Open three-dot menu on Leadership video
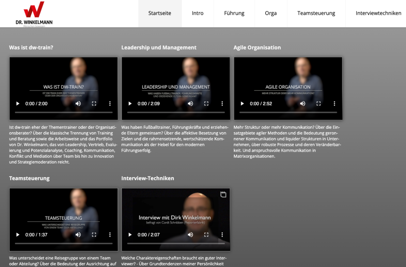Viewport: 406px width, 267px height. tap(222, 104)
